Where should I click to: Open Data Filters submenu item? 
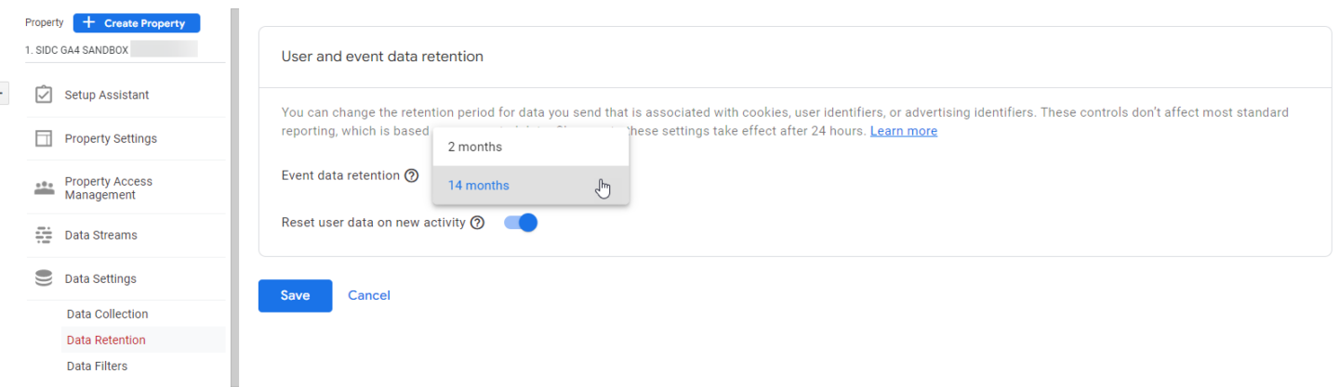[97, 366]
